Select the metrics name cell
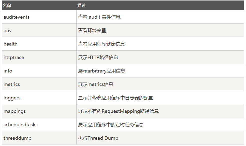Viewport: 246px width, 146px height. pyautogui.click(x=39, y=84)
